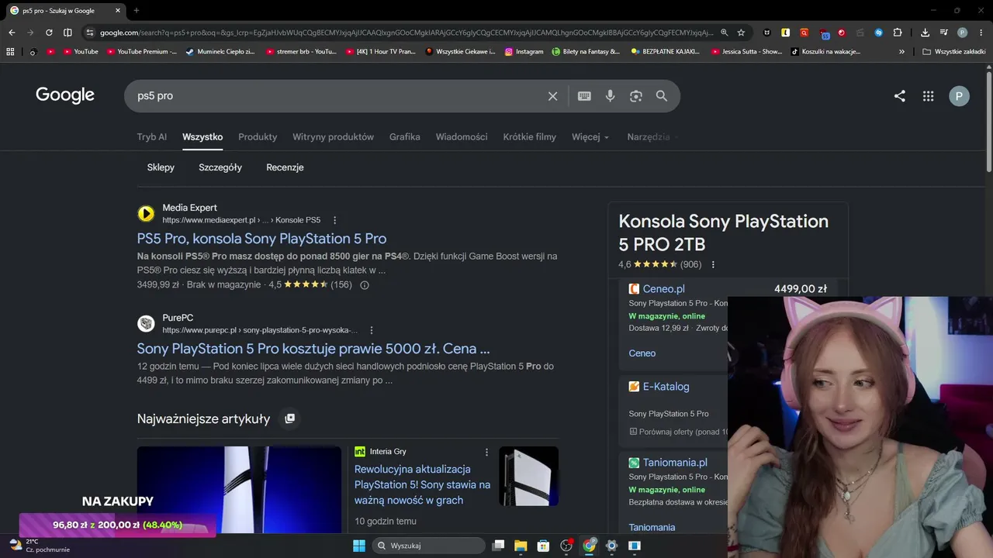This screenshot has width=993, height=558.
Task: Open File Explorer from the taskbar
Action: pyautogui.click(x=521, y=546)
